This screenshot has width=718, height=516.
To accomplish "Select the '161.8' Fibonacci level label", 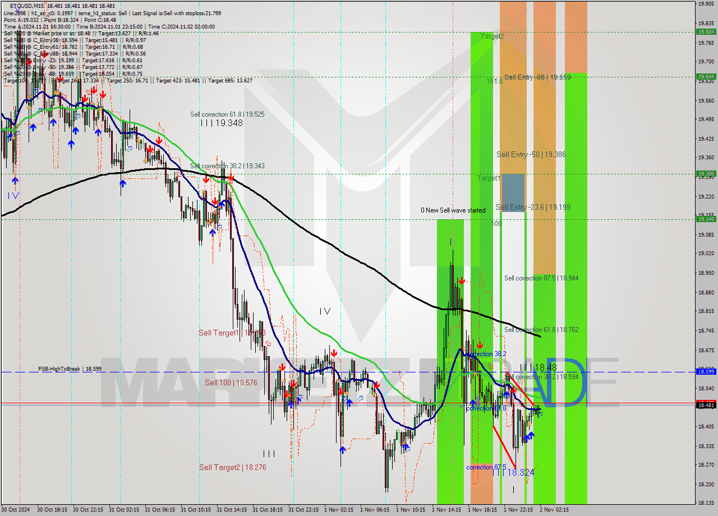I will pyautogui.click(x=494, y=81).
